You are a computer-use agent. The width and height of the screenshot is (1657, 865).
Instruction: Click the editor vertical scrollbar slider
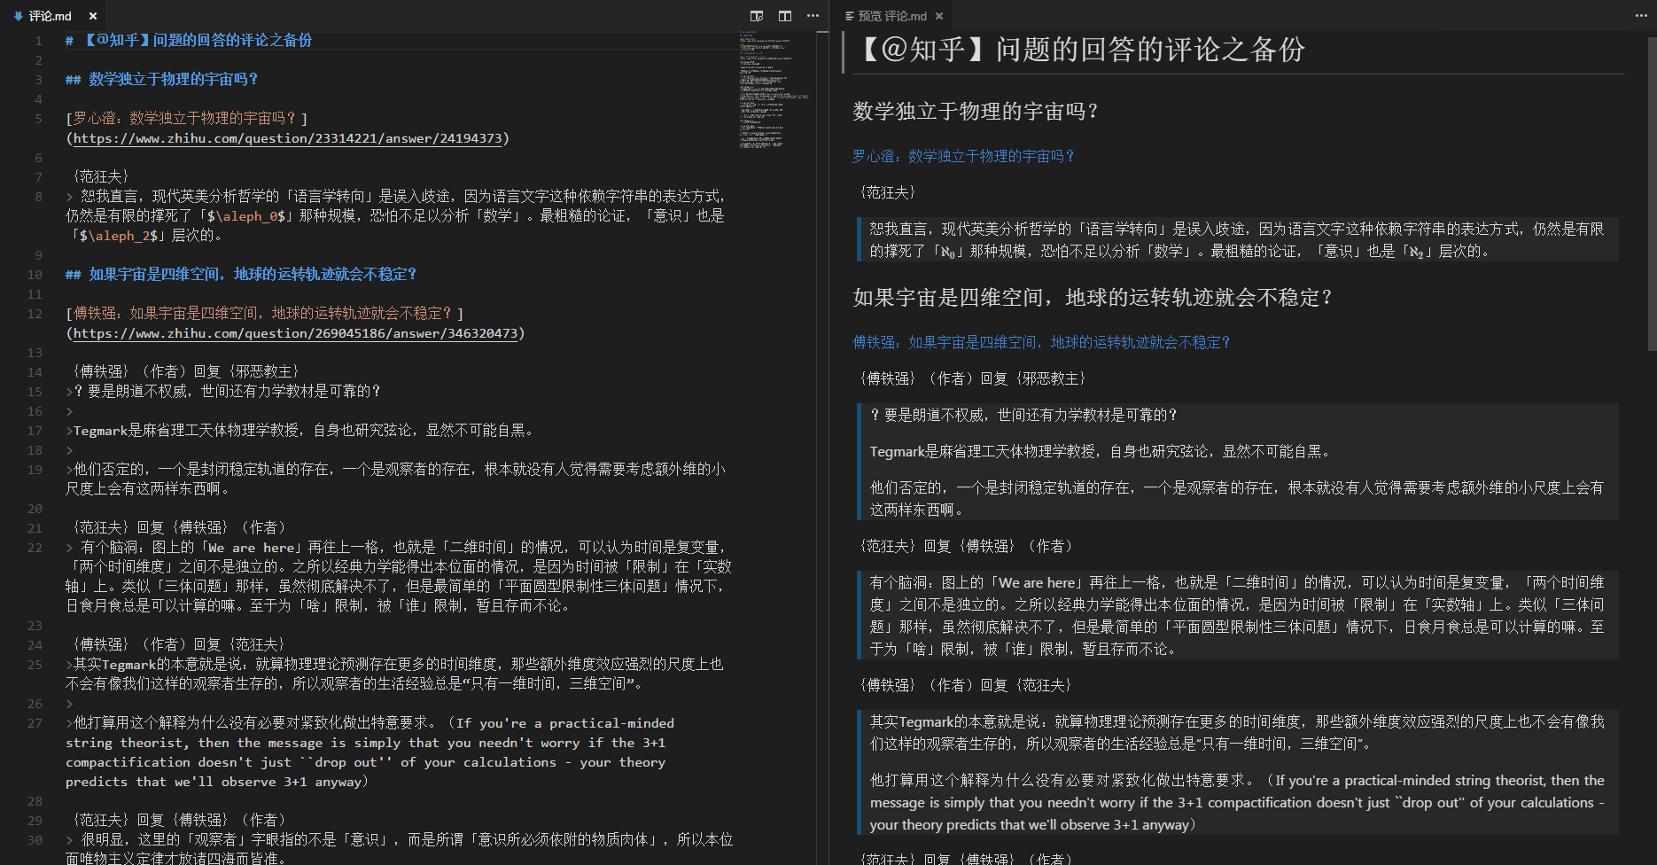(821, 33)
